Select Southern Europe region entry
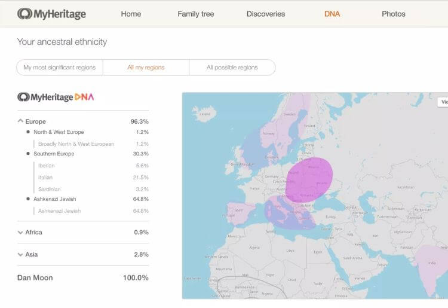 [x=54, y=154]
